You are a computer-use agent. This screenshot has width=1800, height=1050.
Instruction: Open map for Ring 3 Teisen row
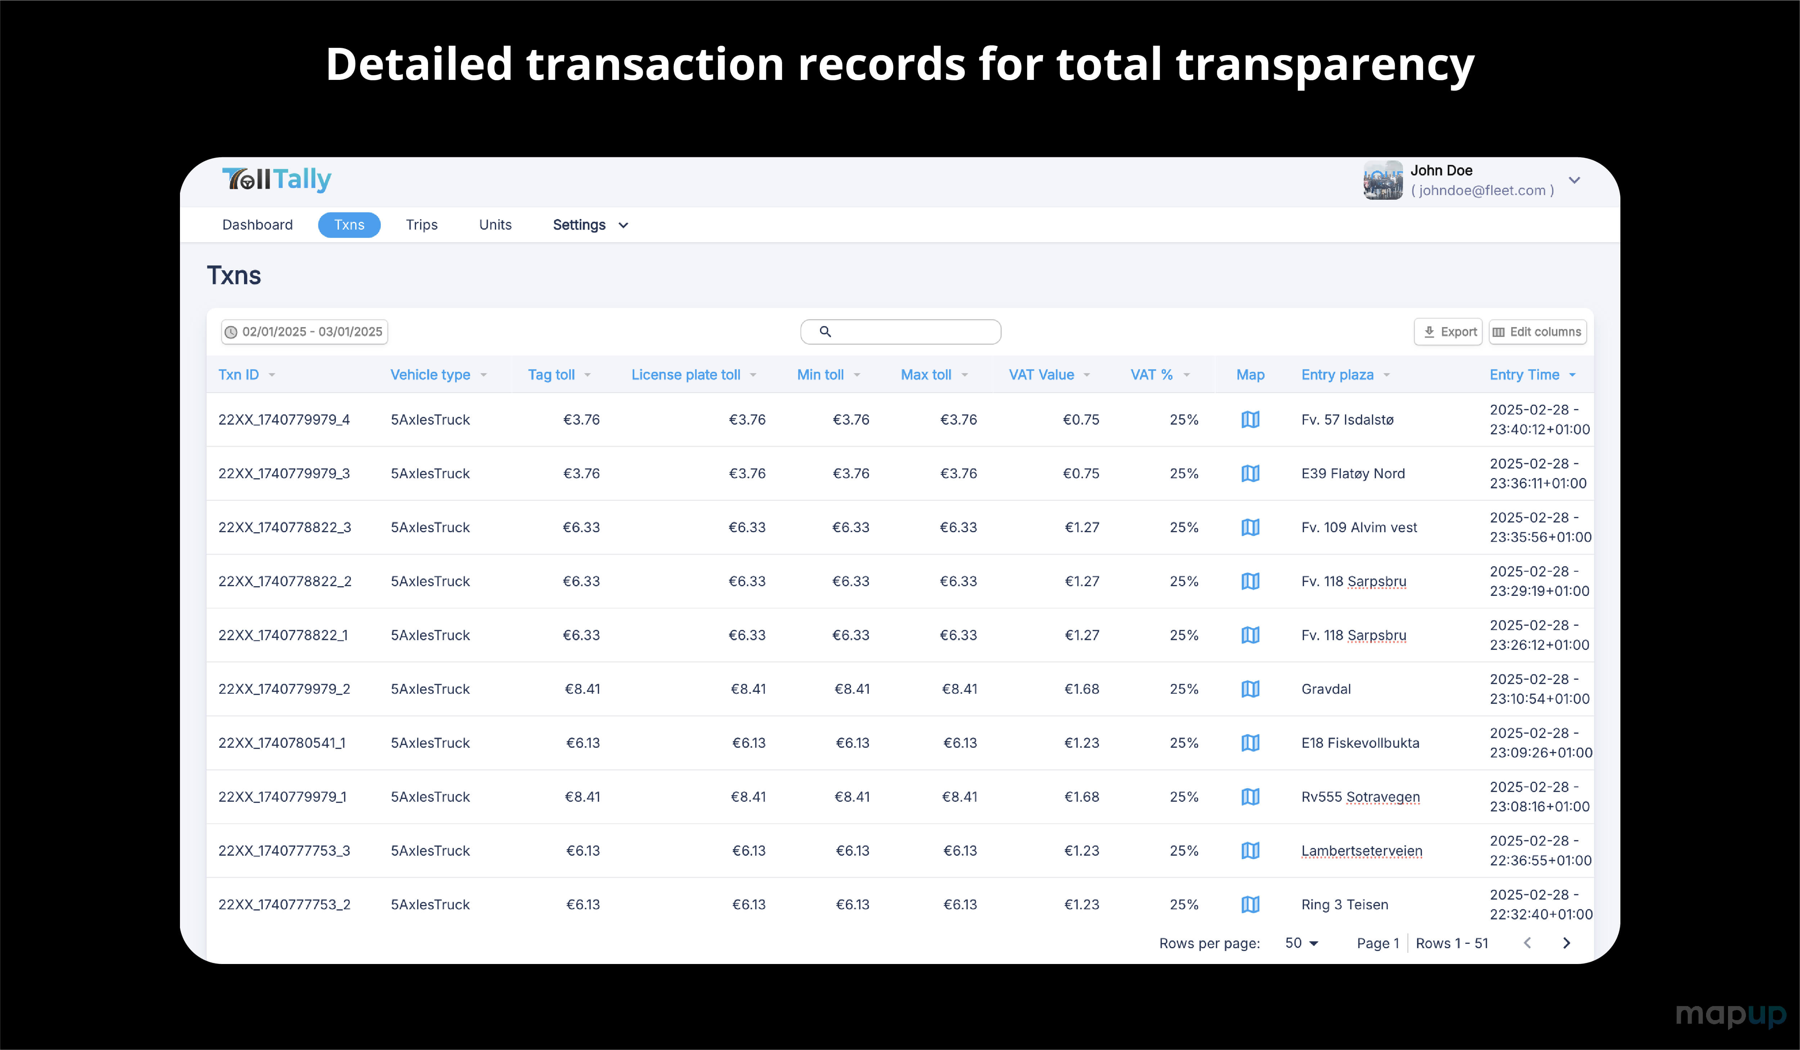(x=1250, y=905)
